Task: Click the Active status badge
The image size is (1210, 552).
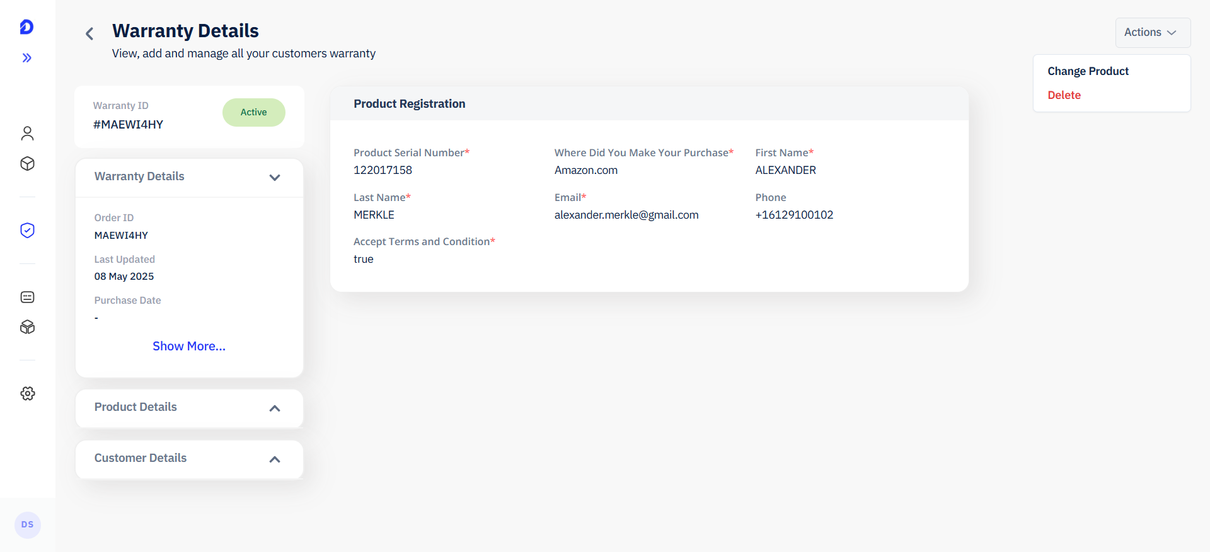Action: pyautogui.click(x=254, y=112)
